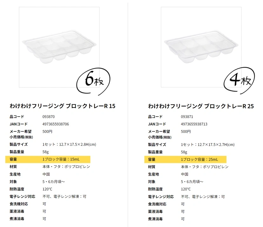Click the product code 093870
The image size is (263, 227).
pyautogui.click(x=49, y=117)
